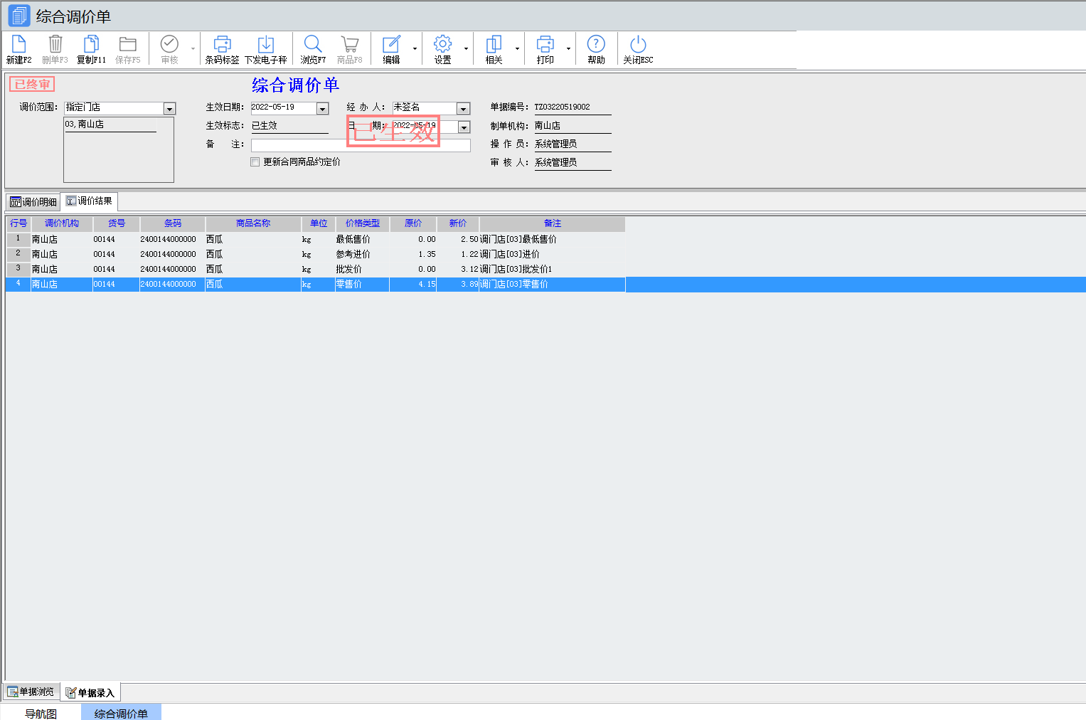
Task: Open the 帮助 help icon
Action: pyautogui.click(x=596, y=45)
